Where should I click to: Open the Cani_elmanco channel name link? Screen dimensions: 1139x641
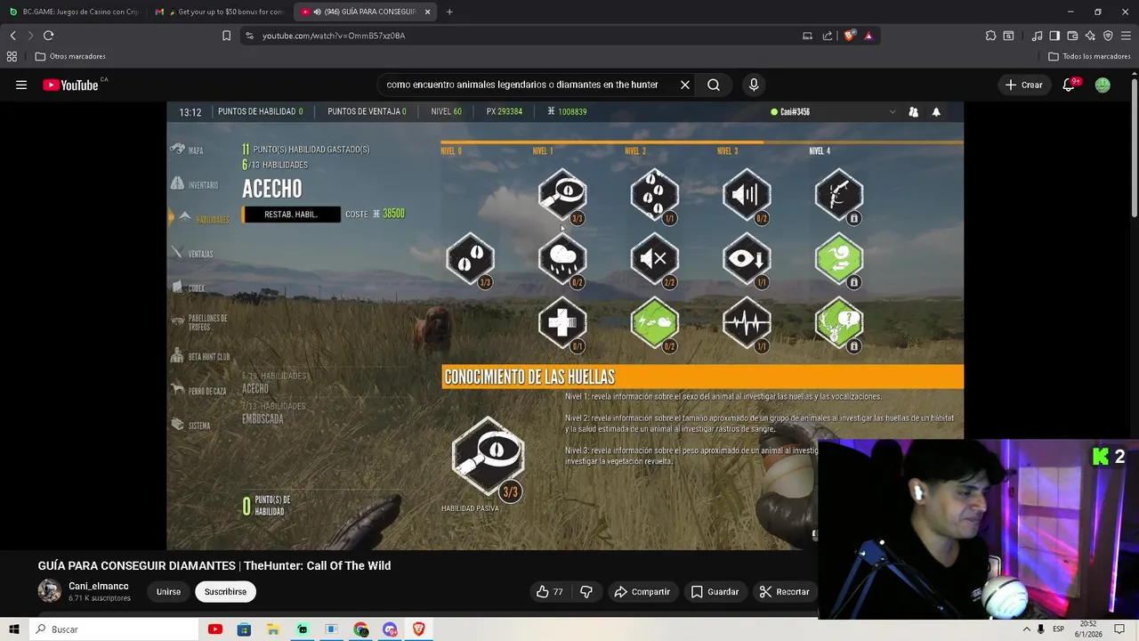(x=99, y=586)
